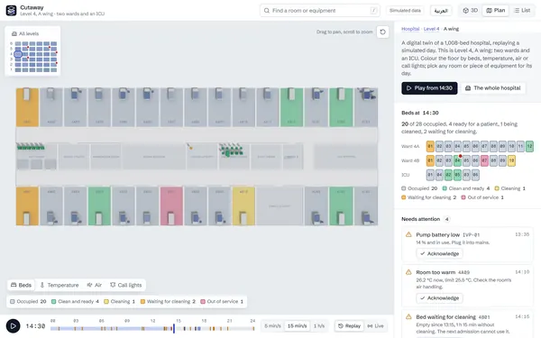Set replay speed to 15 min/s

tap(297, 326)
